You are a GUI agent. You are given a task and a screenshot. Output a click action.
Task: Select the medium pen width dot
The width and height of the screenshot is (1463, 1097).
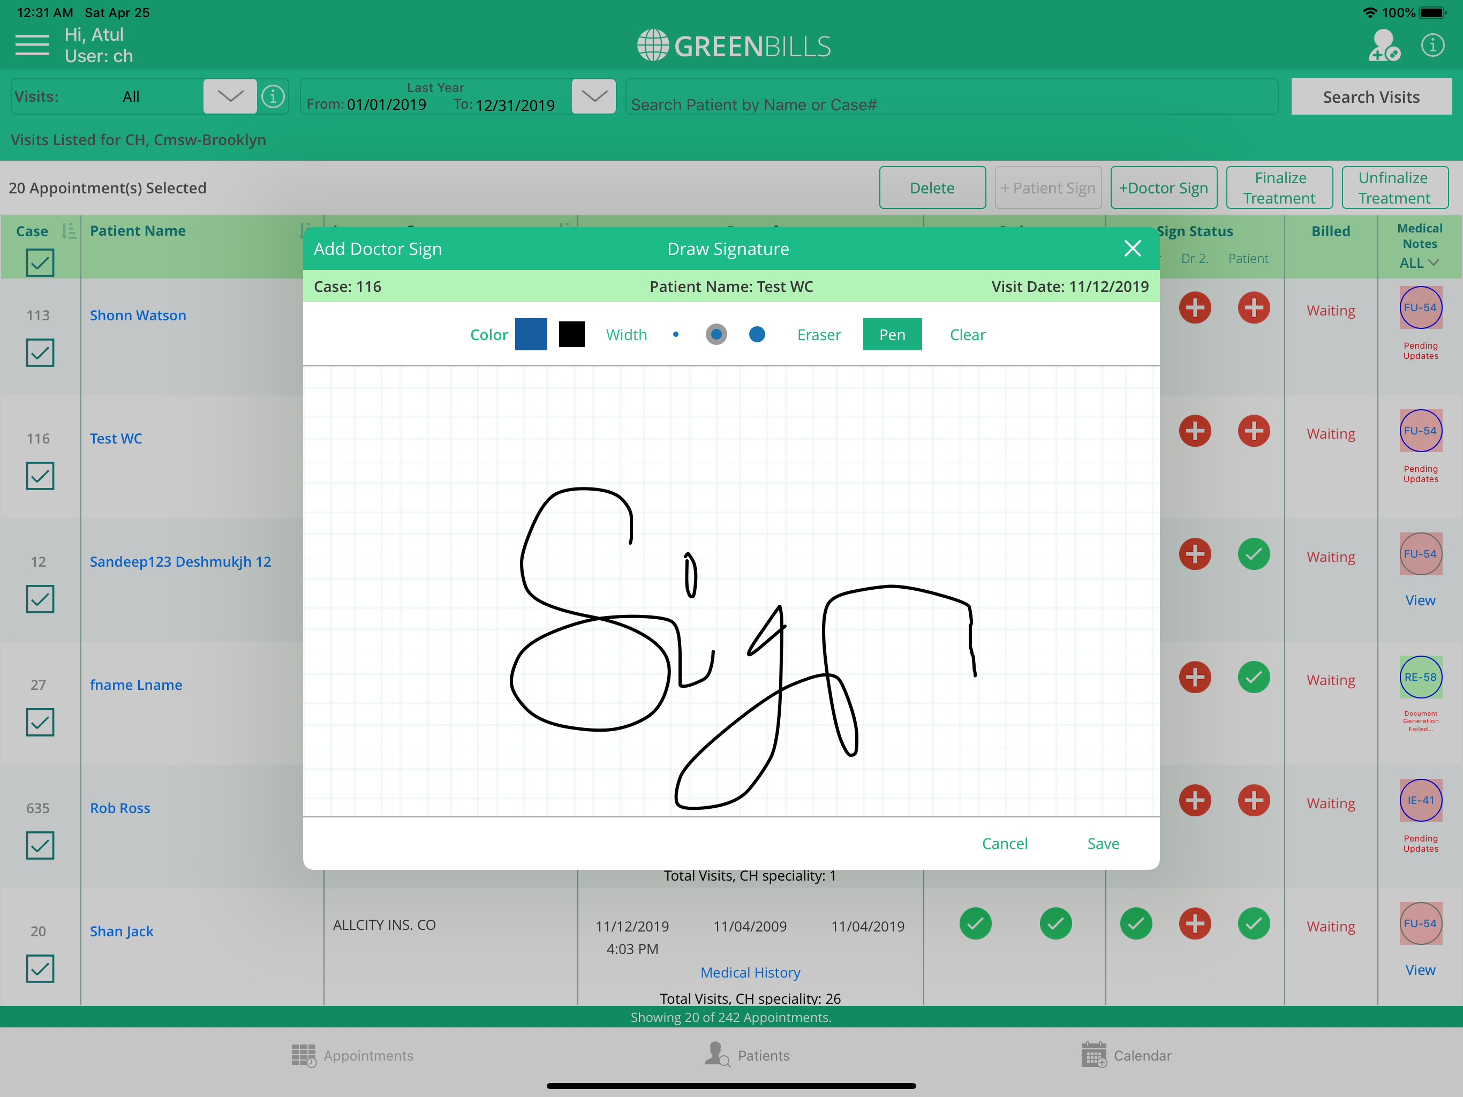click(715, 334)
